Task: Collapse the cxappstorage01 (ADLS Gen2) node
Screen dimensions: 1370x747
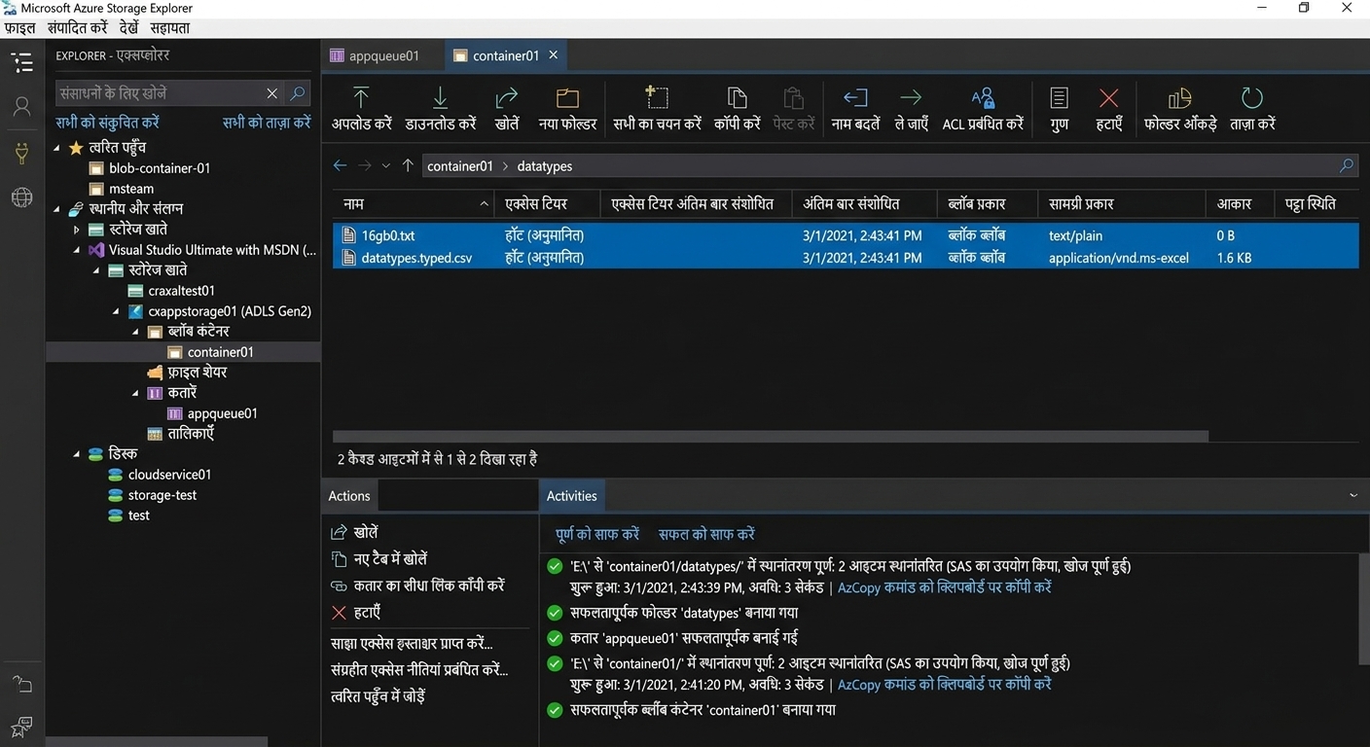Action: tap(117, 311)
